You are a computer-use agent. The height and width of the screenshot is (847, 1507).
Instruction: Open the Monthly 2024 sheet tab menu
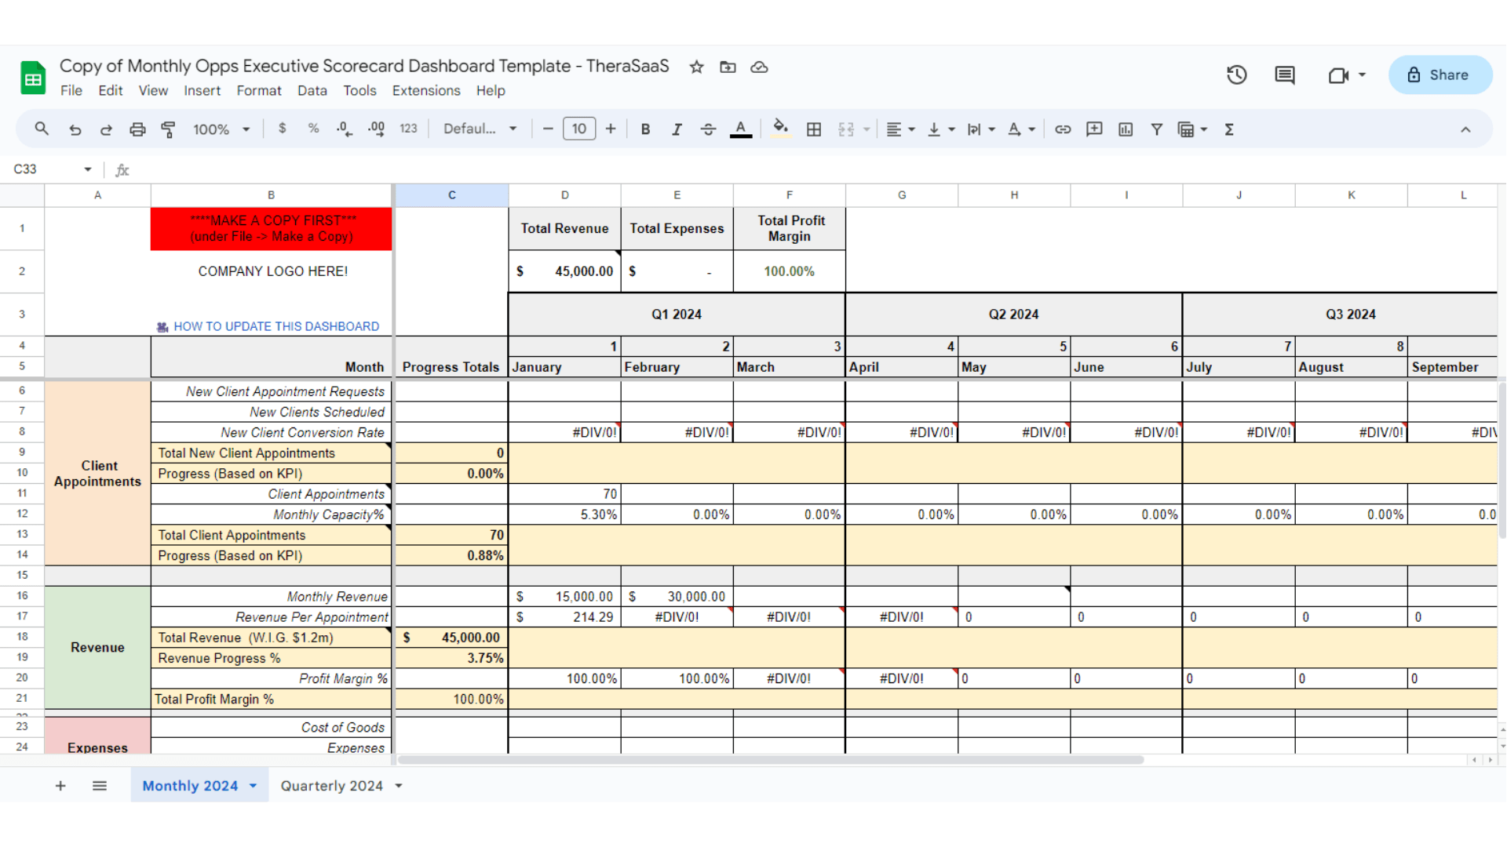point(253,785)
